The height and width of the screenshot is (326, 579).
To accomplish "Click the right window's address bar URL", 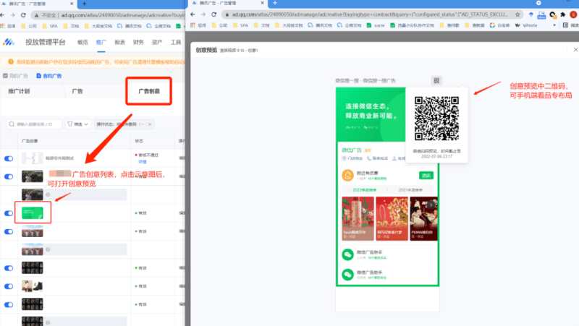I will [x=370, y=14].
